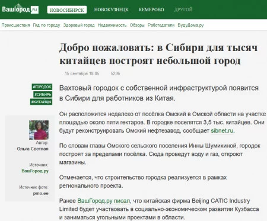Switch to the Новокузнецк city tab
The image size is (267, 221).
click(x=111, y=9)
